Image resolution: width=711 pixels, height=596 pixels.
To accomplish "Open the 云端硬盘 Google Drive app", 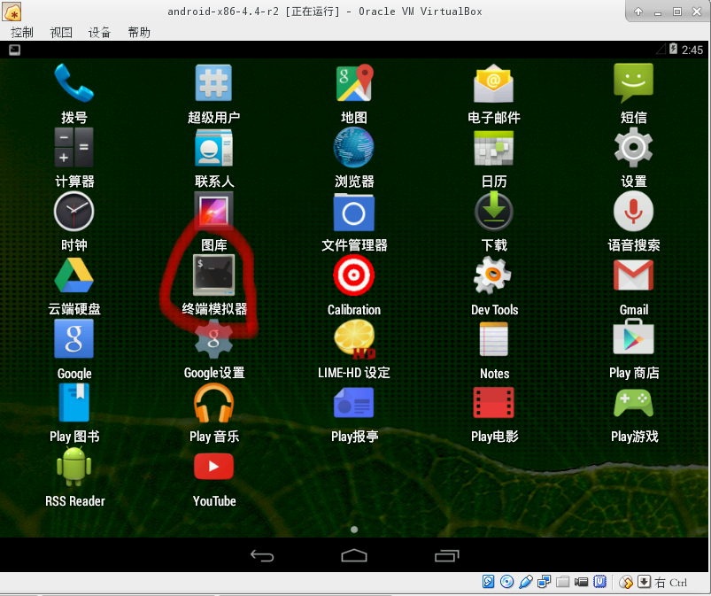I will (73, 275).
